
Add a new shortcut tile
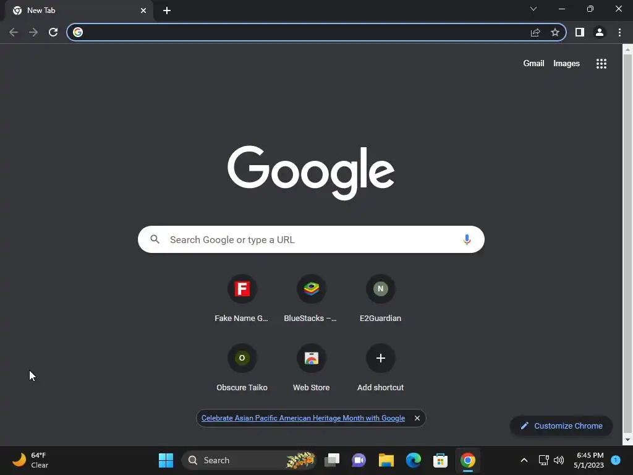click(380, 368)
